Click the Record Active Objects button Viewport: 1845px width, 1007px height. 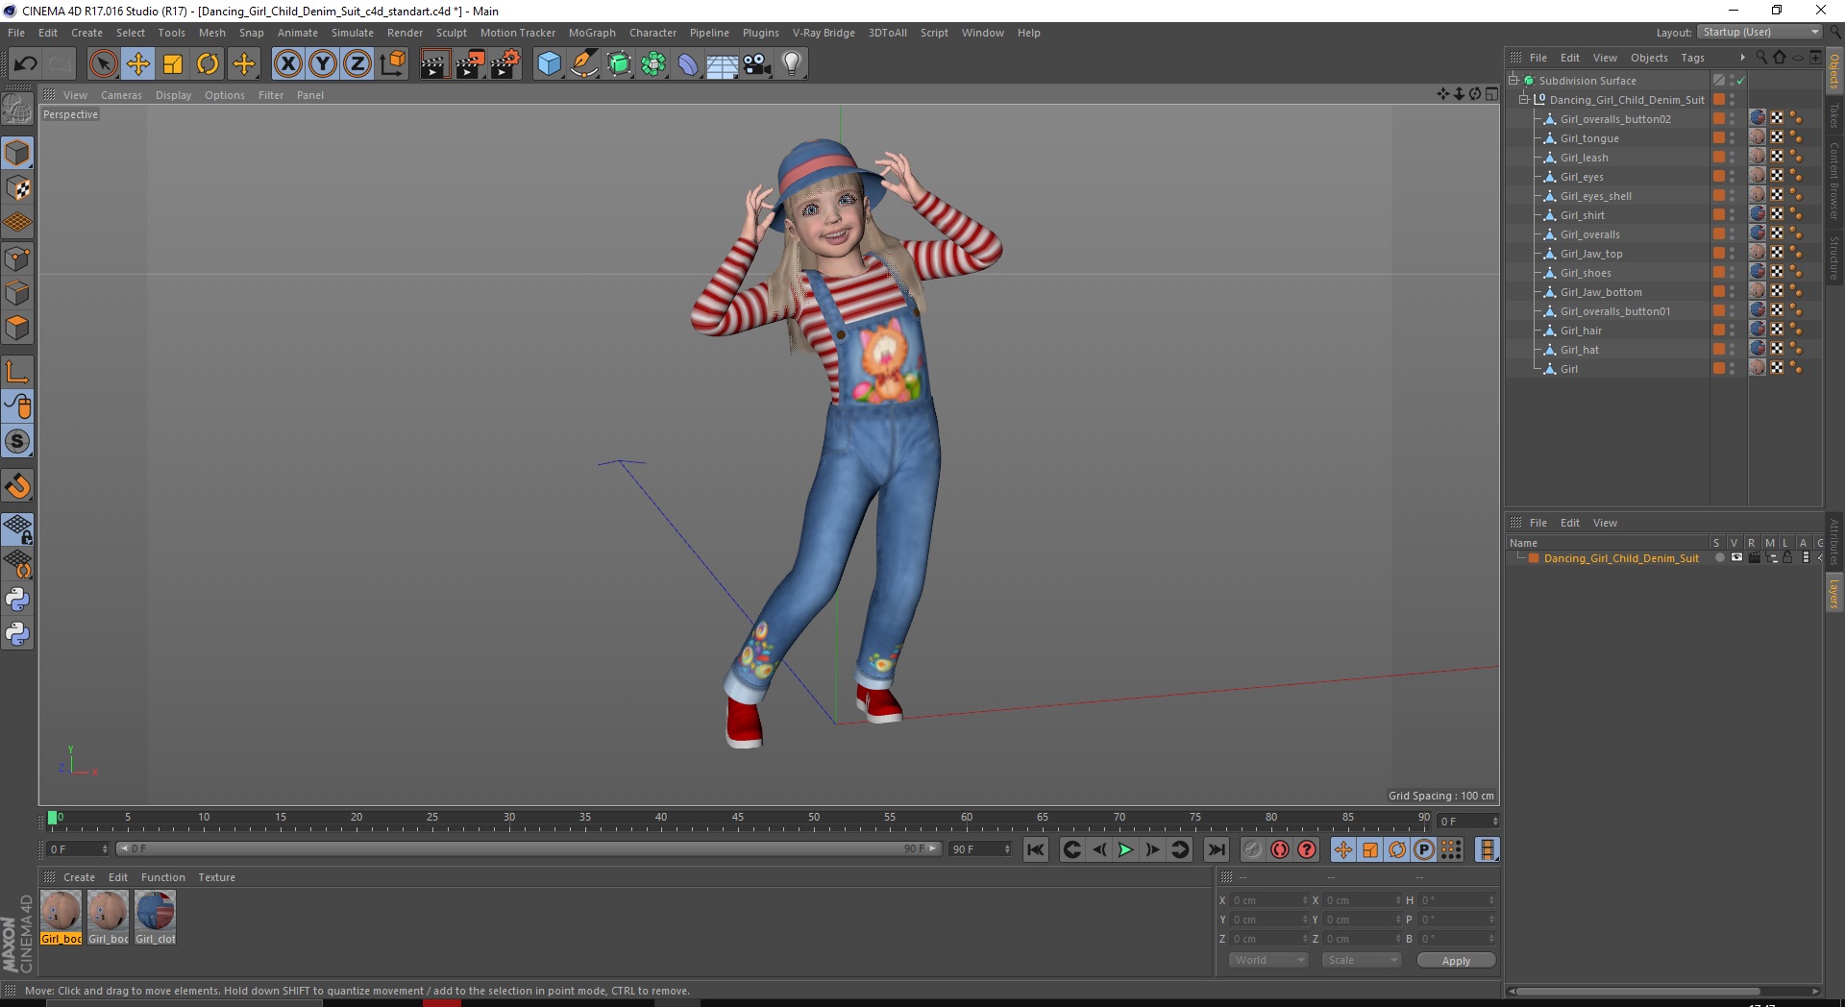tap(1252, 849)
